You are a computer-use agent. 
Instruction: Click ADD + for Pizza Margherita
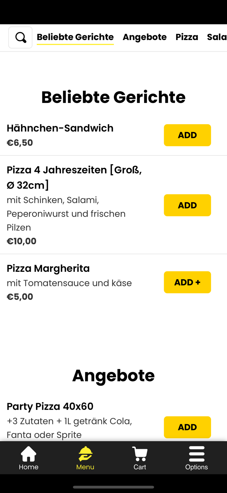tap(187, 282)
